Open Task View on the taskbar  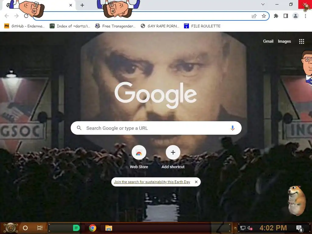(x=40, y=228)
